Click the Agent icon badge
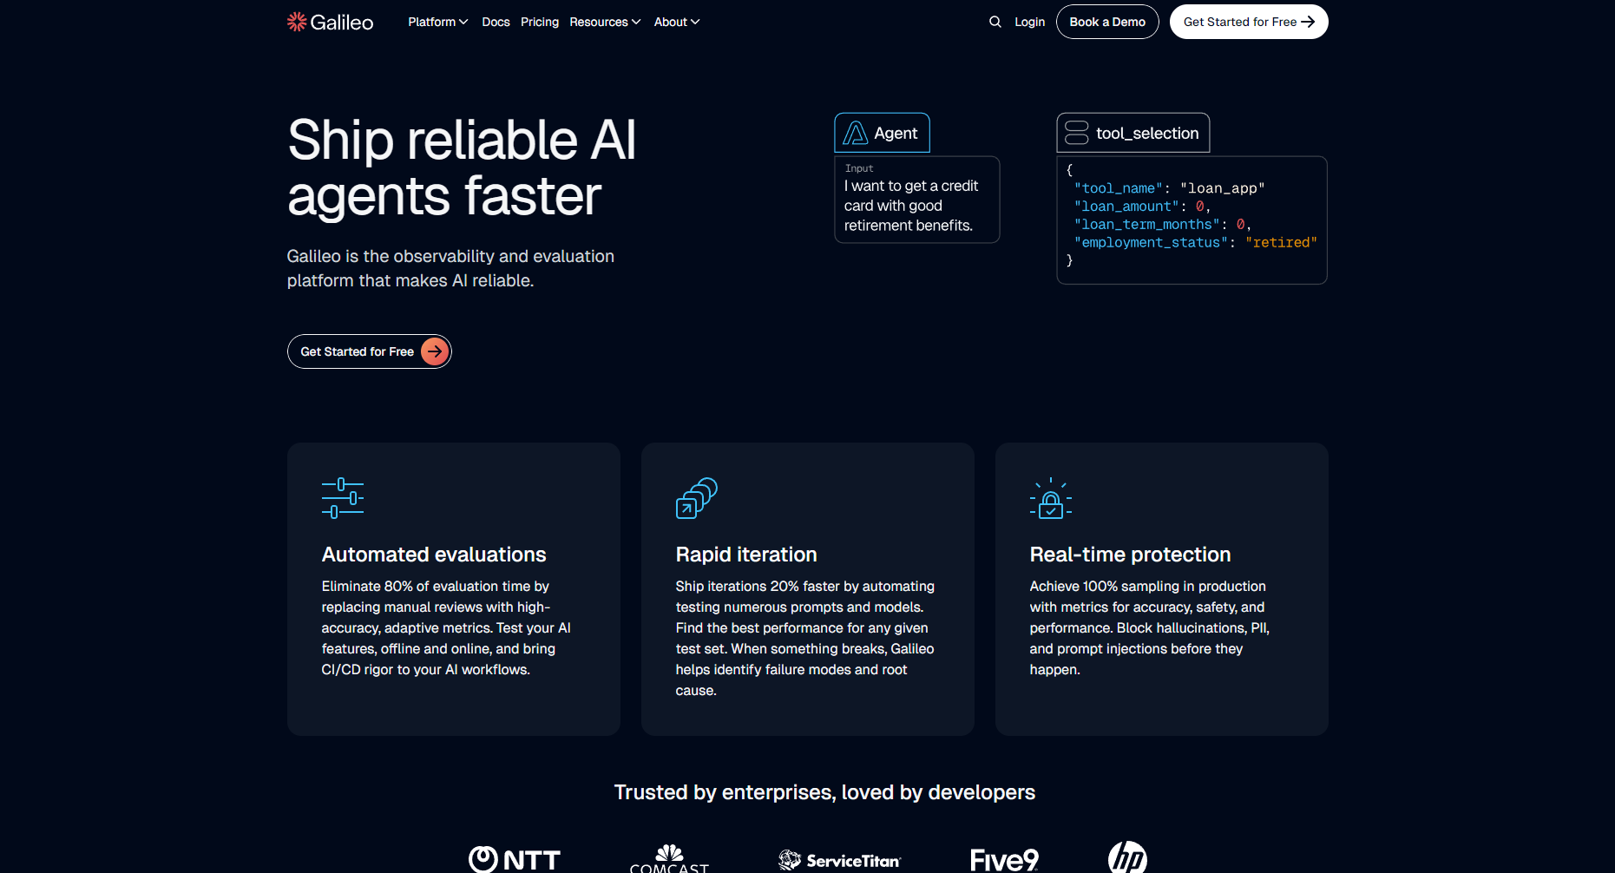 tap(856, 132)
